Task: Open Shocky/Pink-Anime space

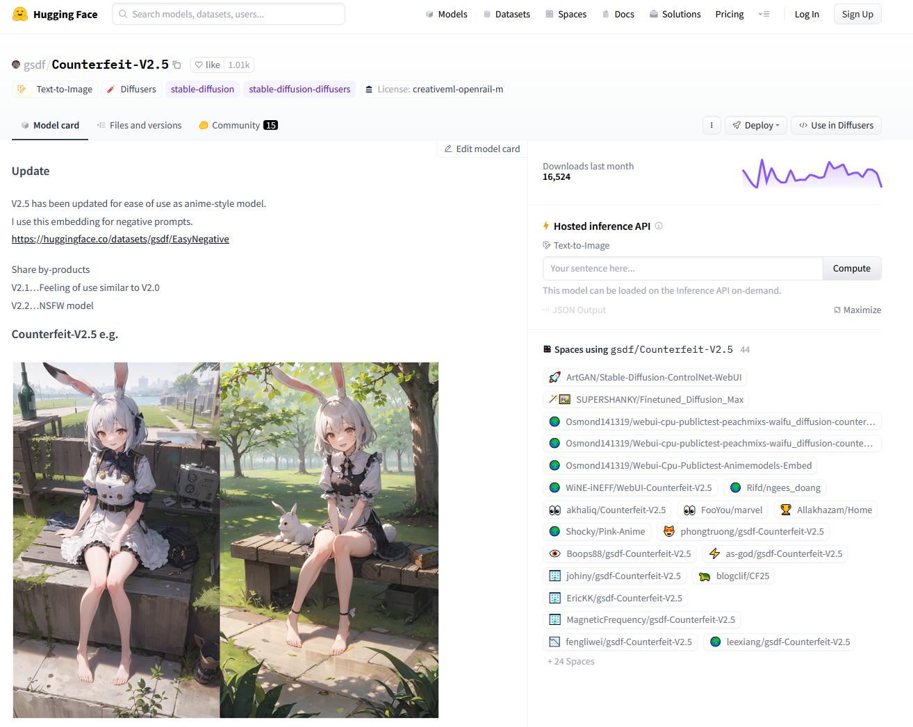Action: point(597,531)
